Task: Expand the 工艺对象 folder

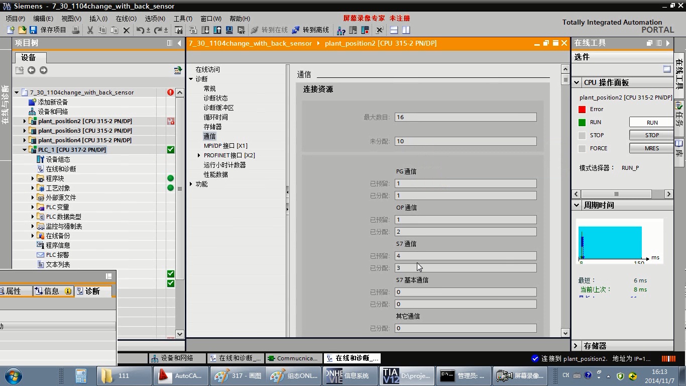Action: click(33, 188)
